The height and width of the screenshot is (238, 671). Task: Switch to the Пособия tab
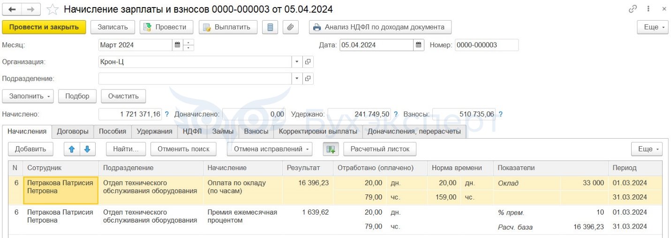(113, 132)
